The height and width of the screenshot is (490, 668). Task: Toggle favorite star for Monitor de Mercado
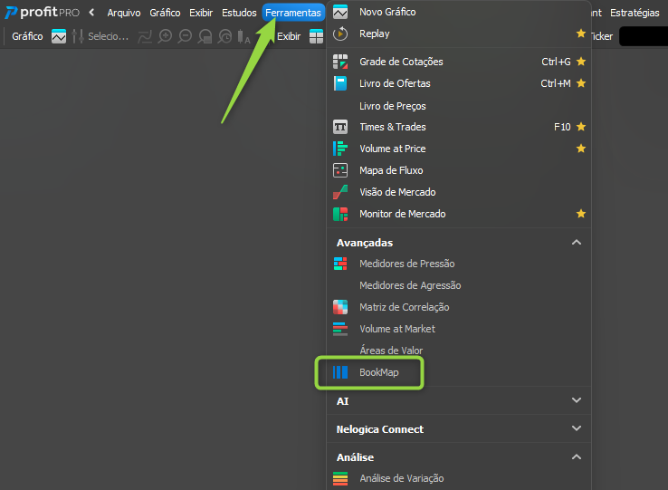coord(581,214)
